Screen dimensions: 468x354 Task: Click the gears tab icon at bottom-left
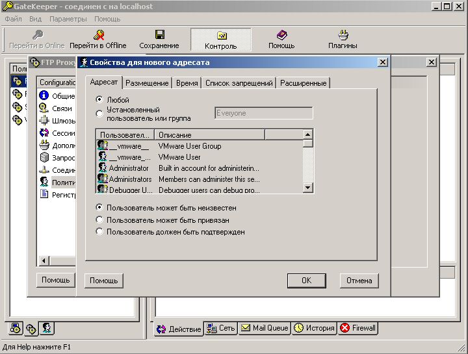click(31, 329)
